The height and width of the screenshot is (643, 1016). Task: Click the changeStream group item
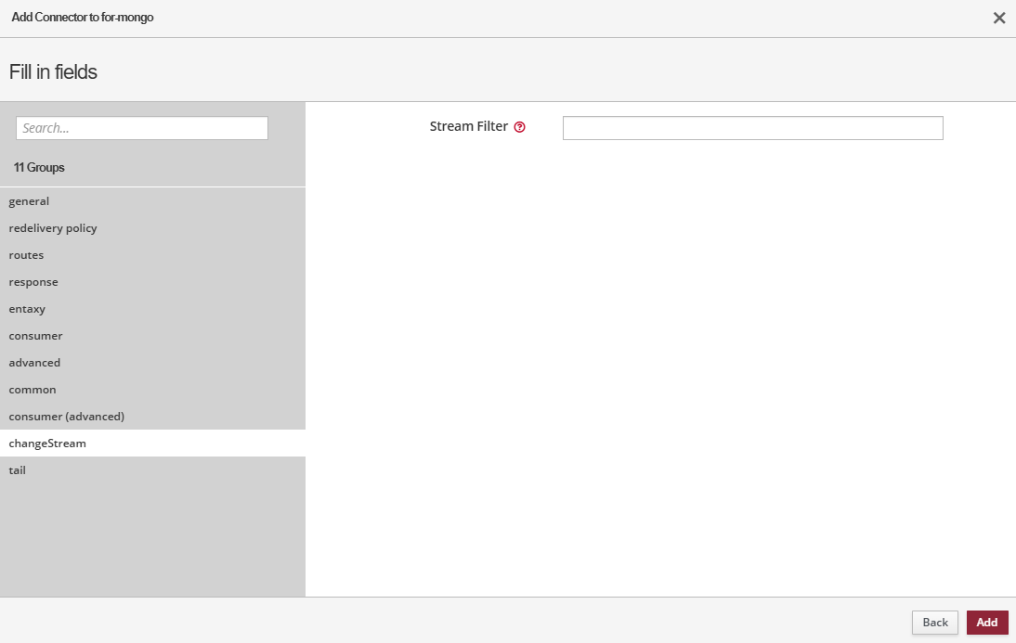47,444
